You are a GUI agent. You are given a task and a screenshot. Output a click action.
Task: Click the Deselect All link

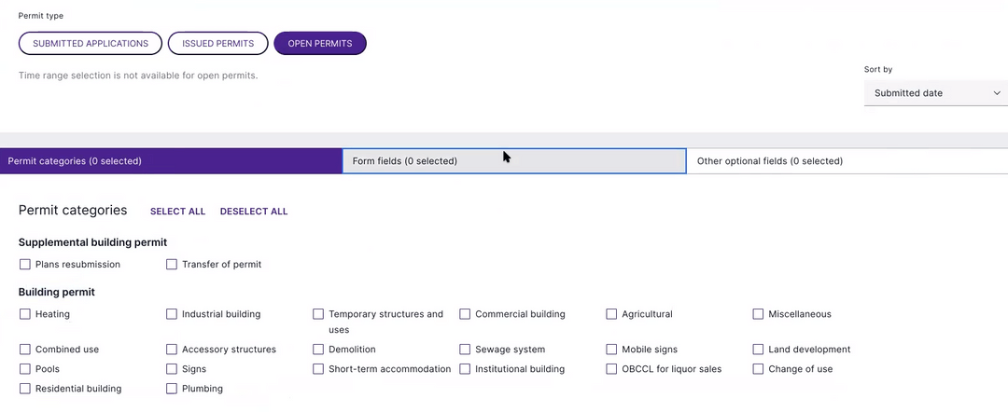tap(254, 212)
